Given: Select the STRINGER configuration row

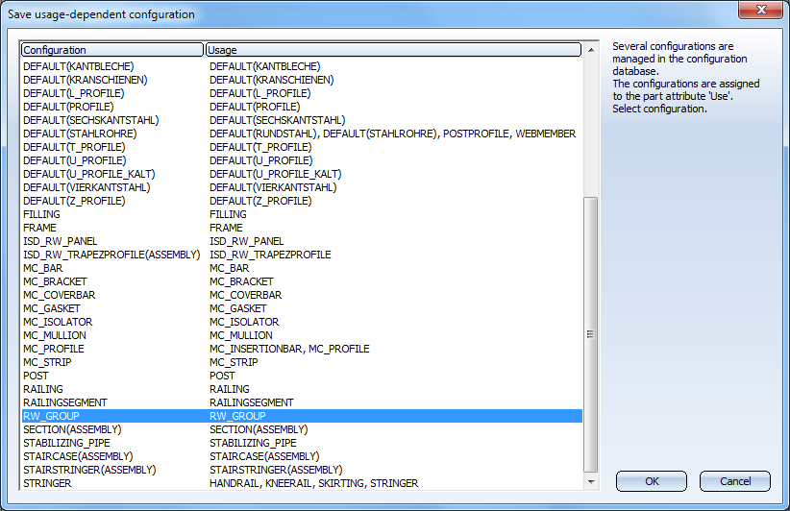Looking at the screenshot, I should (x=302, y=483).
